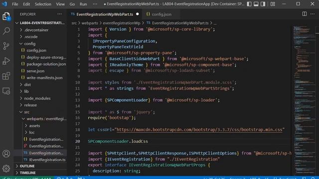This screenshot has width=319, height=179.
Task: Click line number 20 in gutter
Action: click(78, 141)
